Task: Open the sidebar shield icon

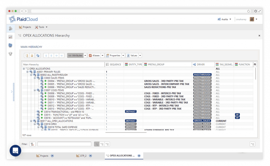Action: [x=10, y=54]
